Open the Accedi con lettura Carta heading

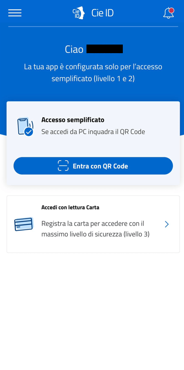(x=70, y=208)
